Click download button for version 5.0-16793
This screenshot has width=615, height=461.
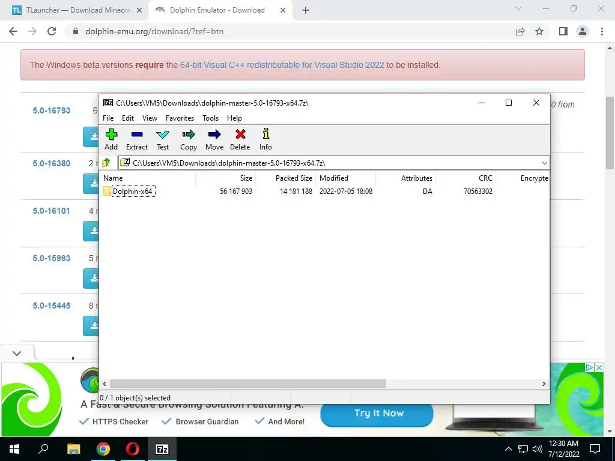tap(91, 137)
